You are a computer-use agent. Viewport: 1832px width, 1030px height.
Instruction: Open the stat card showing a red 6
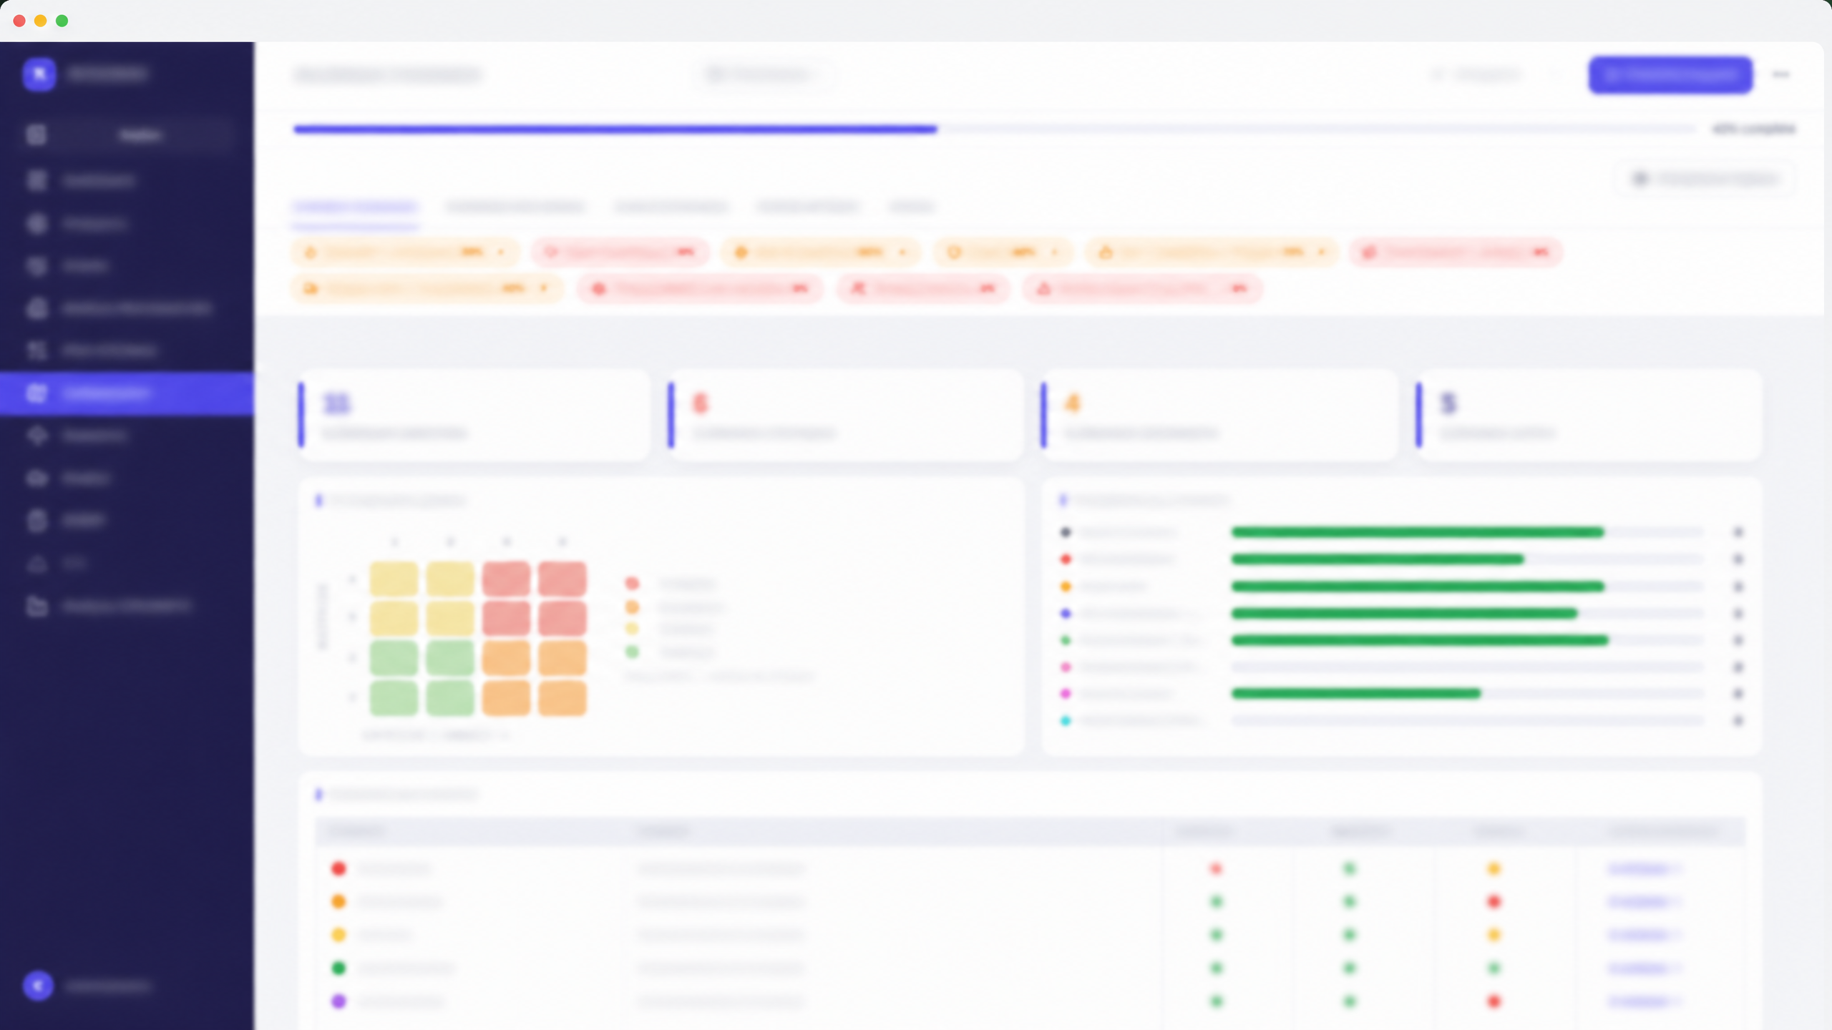(845, 416)
